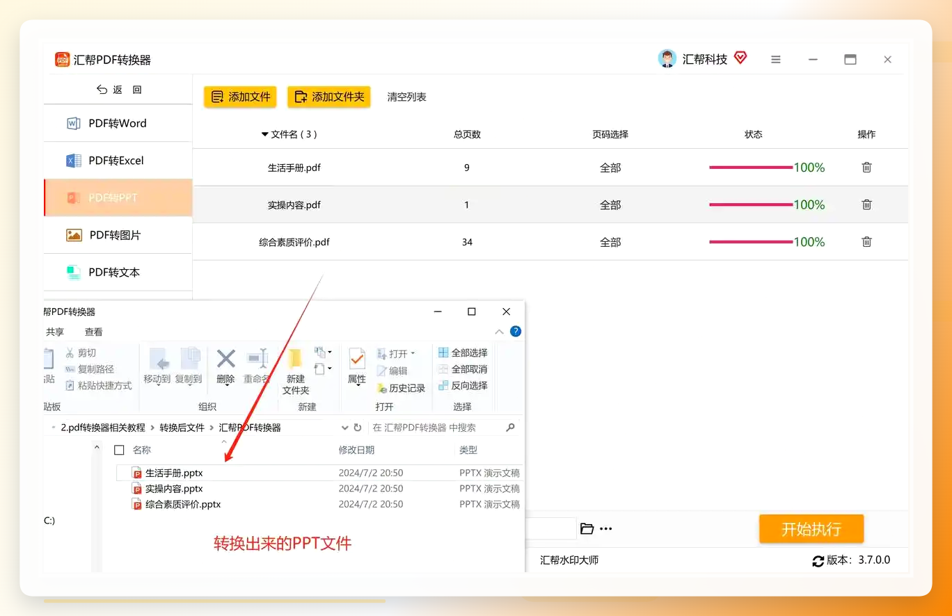Select PDF转Word in the sidebar
Screen dimensions: 952x616
(118, 123)
